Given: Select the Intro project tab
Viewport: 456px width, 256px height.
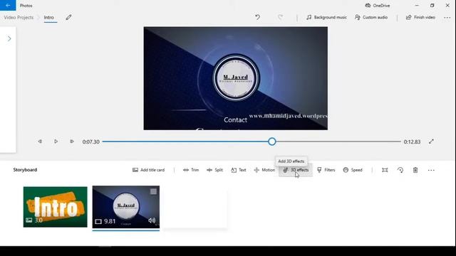Looking at the screenshot, I should (49, 17).
